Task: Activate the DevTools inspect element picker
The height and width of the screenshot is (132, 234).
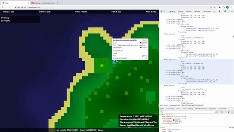Action: [161, 11]
